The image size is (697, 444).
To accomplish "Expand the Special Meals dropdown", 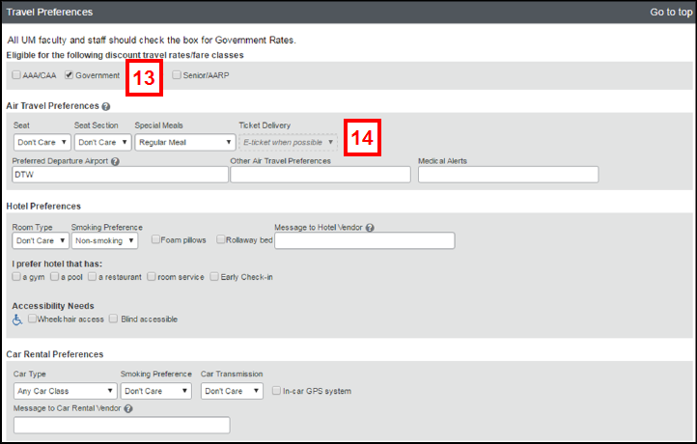I will tap(184, 142).
